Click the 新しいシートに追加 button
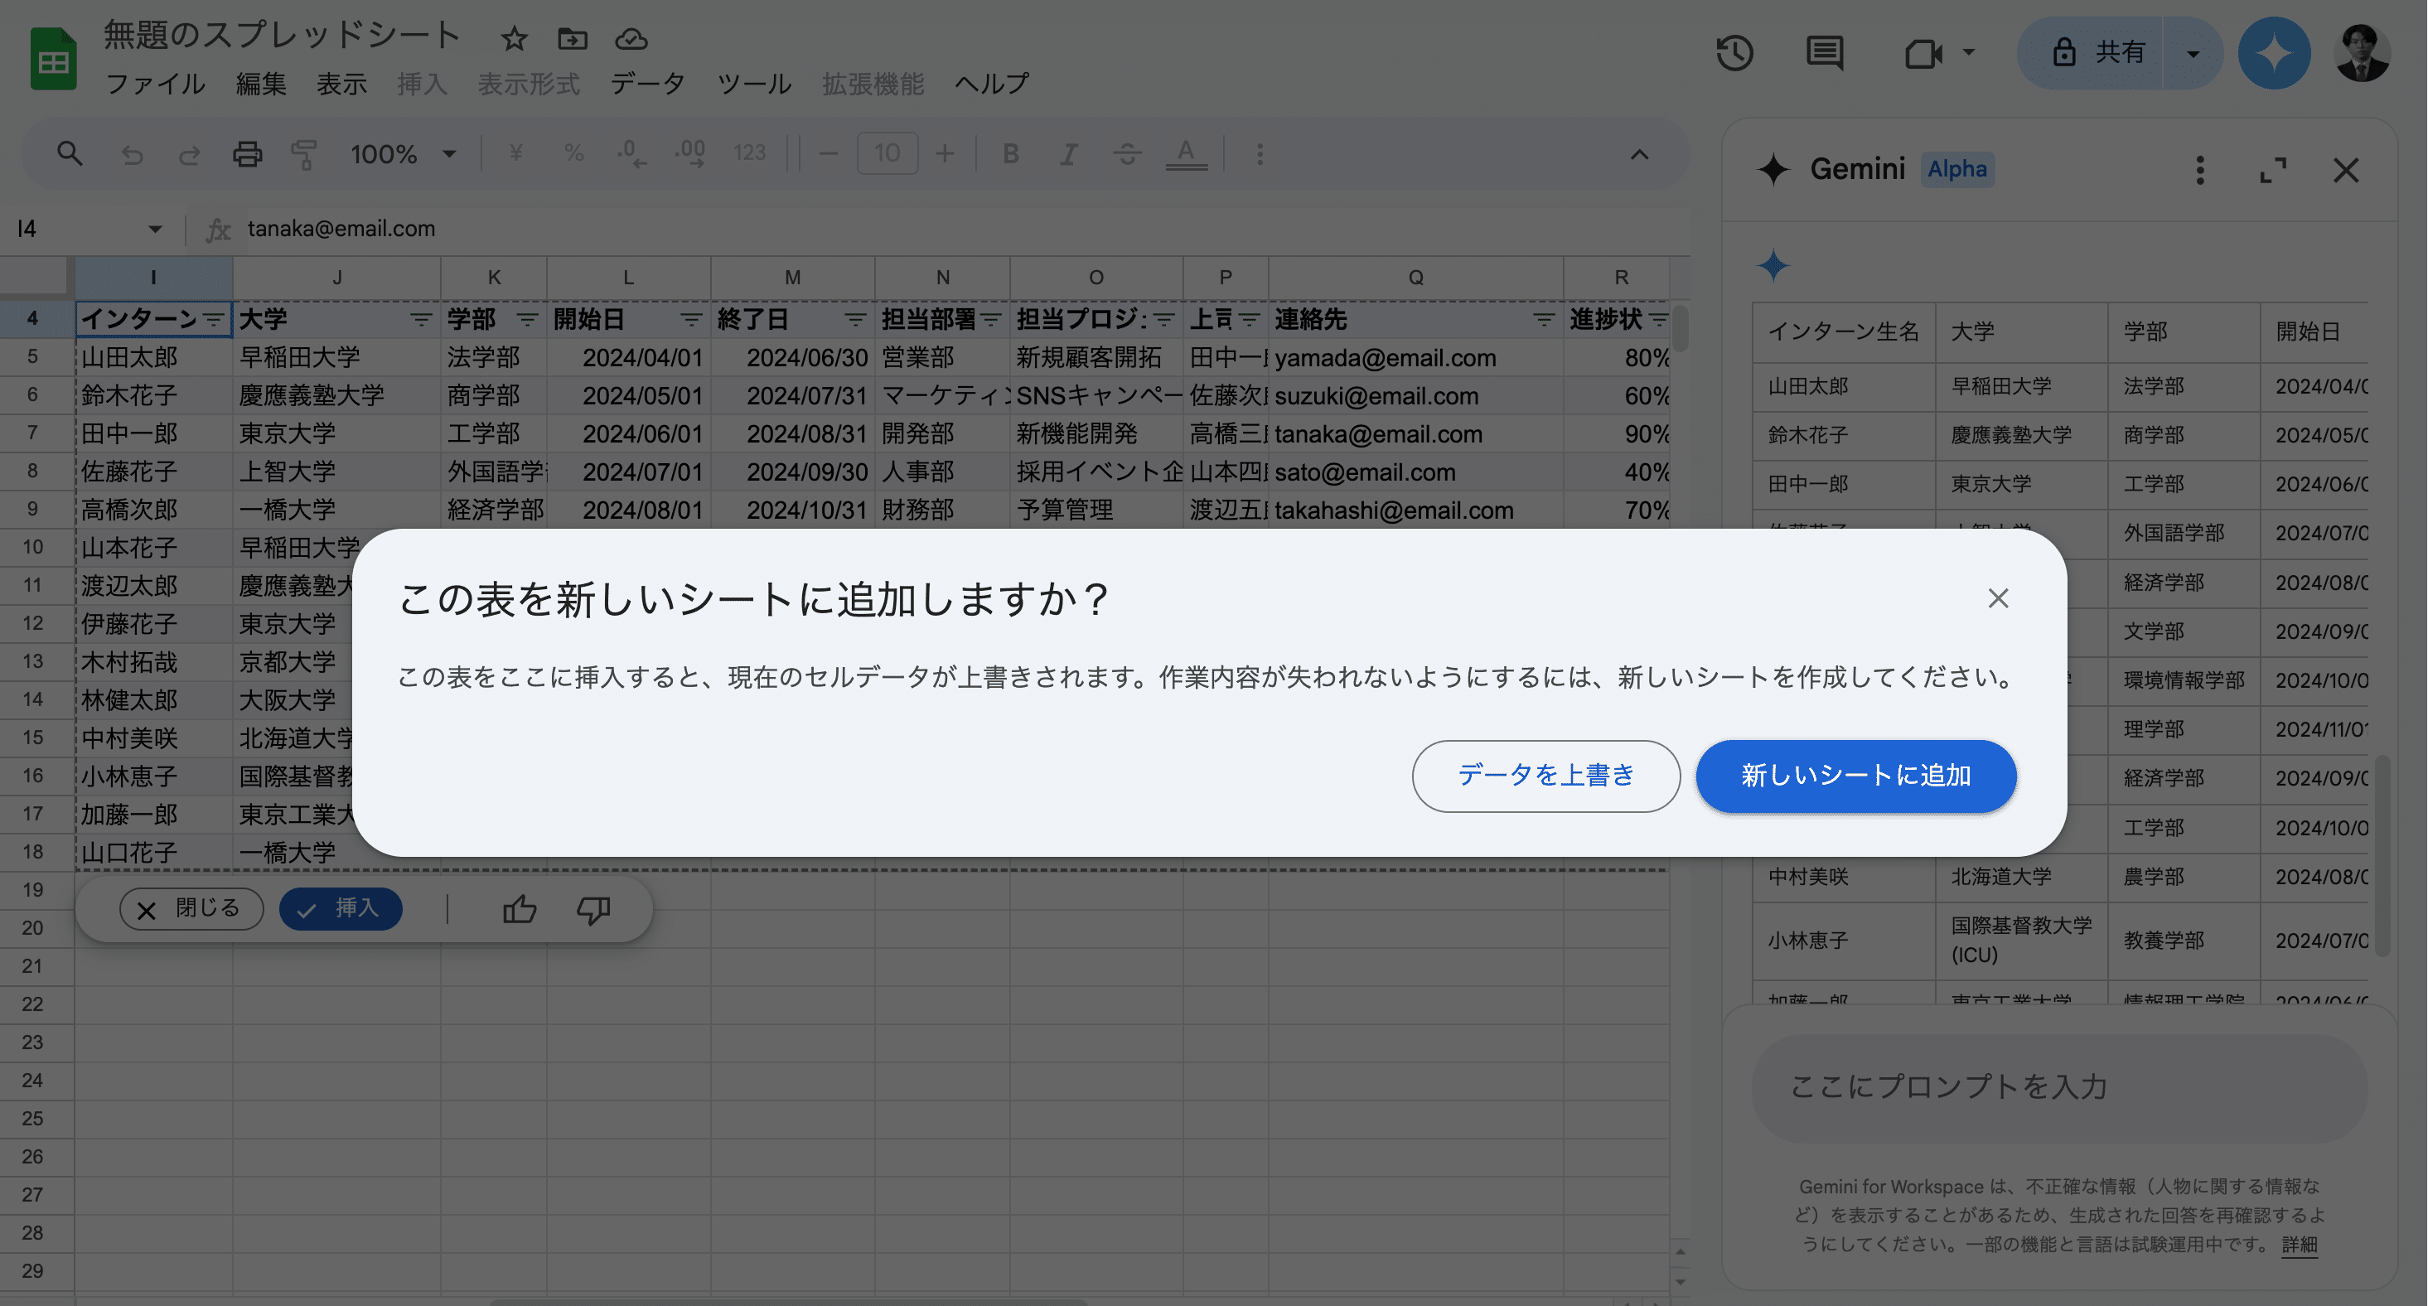Image resolution: width=2428 pixels, height=1306 pixels. click(1856, 776)
